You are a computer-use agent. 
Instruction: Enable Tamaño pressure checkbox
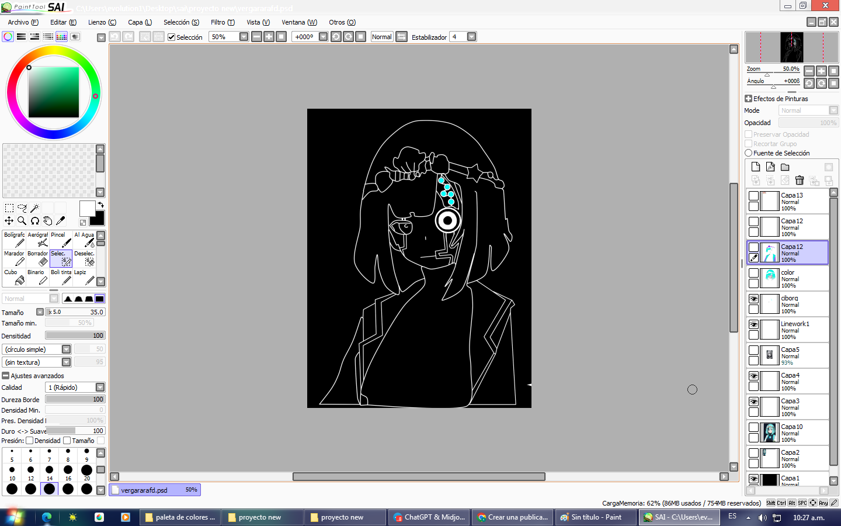[x=67, y=441]
